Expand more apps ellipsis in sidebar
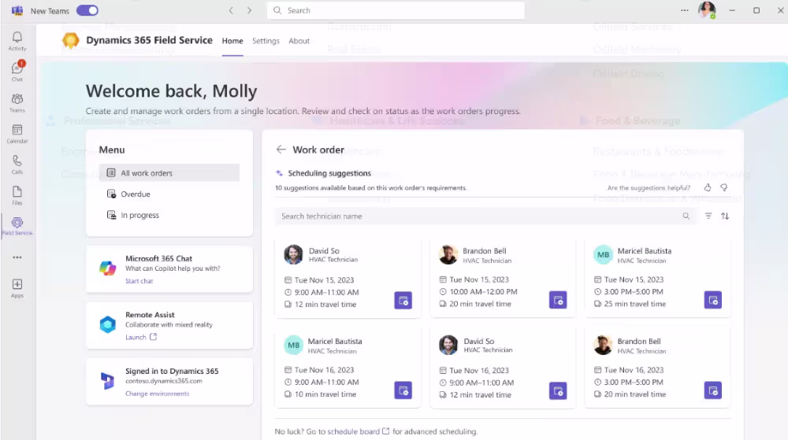 [17, 257]
